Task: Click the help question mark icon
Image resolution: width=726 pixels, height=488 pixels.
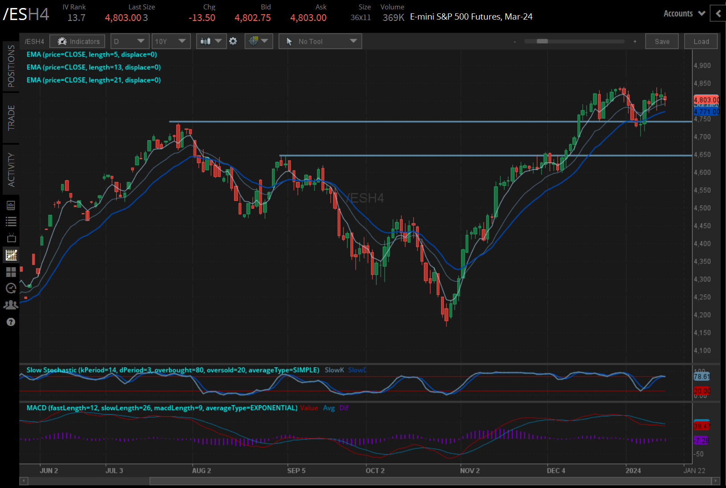Action: pyautogui.click(x=11, y=322)
